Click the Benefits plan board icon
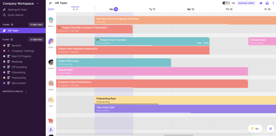This screenshot has width=276, height=136. (8, 46)
